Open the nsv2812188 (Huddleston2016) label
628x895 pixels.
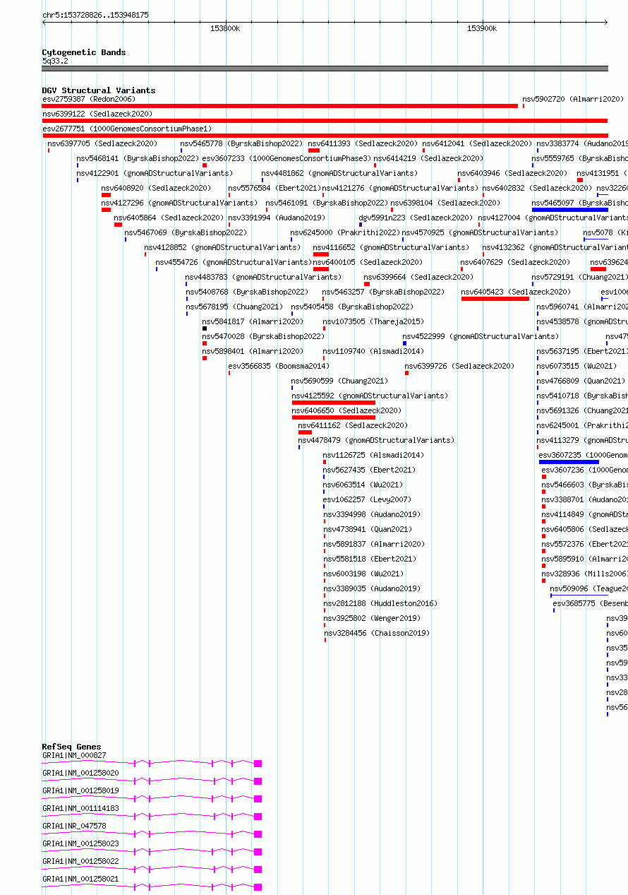380,603
